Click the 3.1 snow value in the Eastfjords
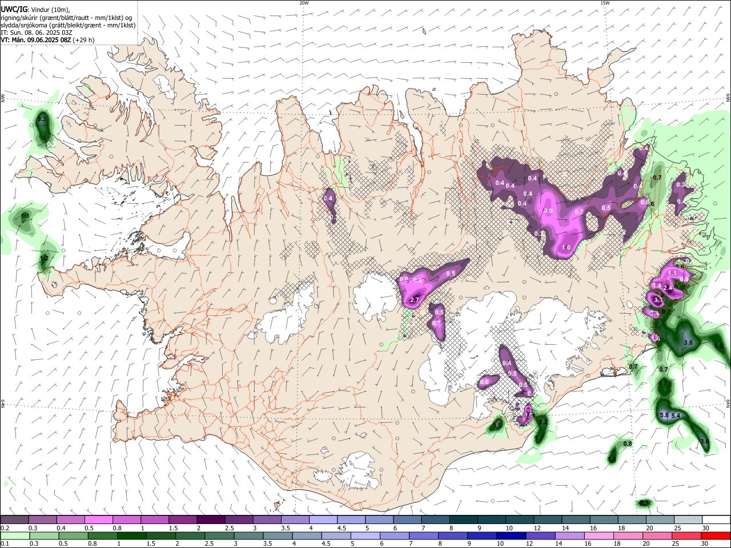The width and height of the screenshot is (731, 548). click(x=657, y=300)
